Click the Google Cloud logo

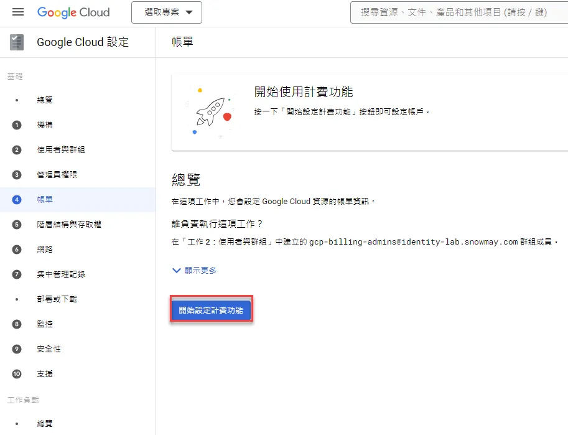tap(73, 12)
